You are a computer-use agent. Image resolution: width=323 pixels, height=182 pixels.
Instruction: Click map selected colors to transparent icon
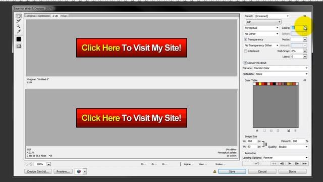[264, 130]
